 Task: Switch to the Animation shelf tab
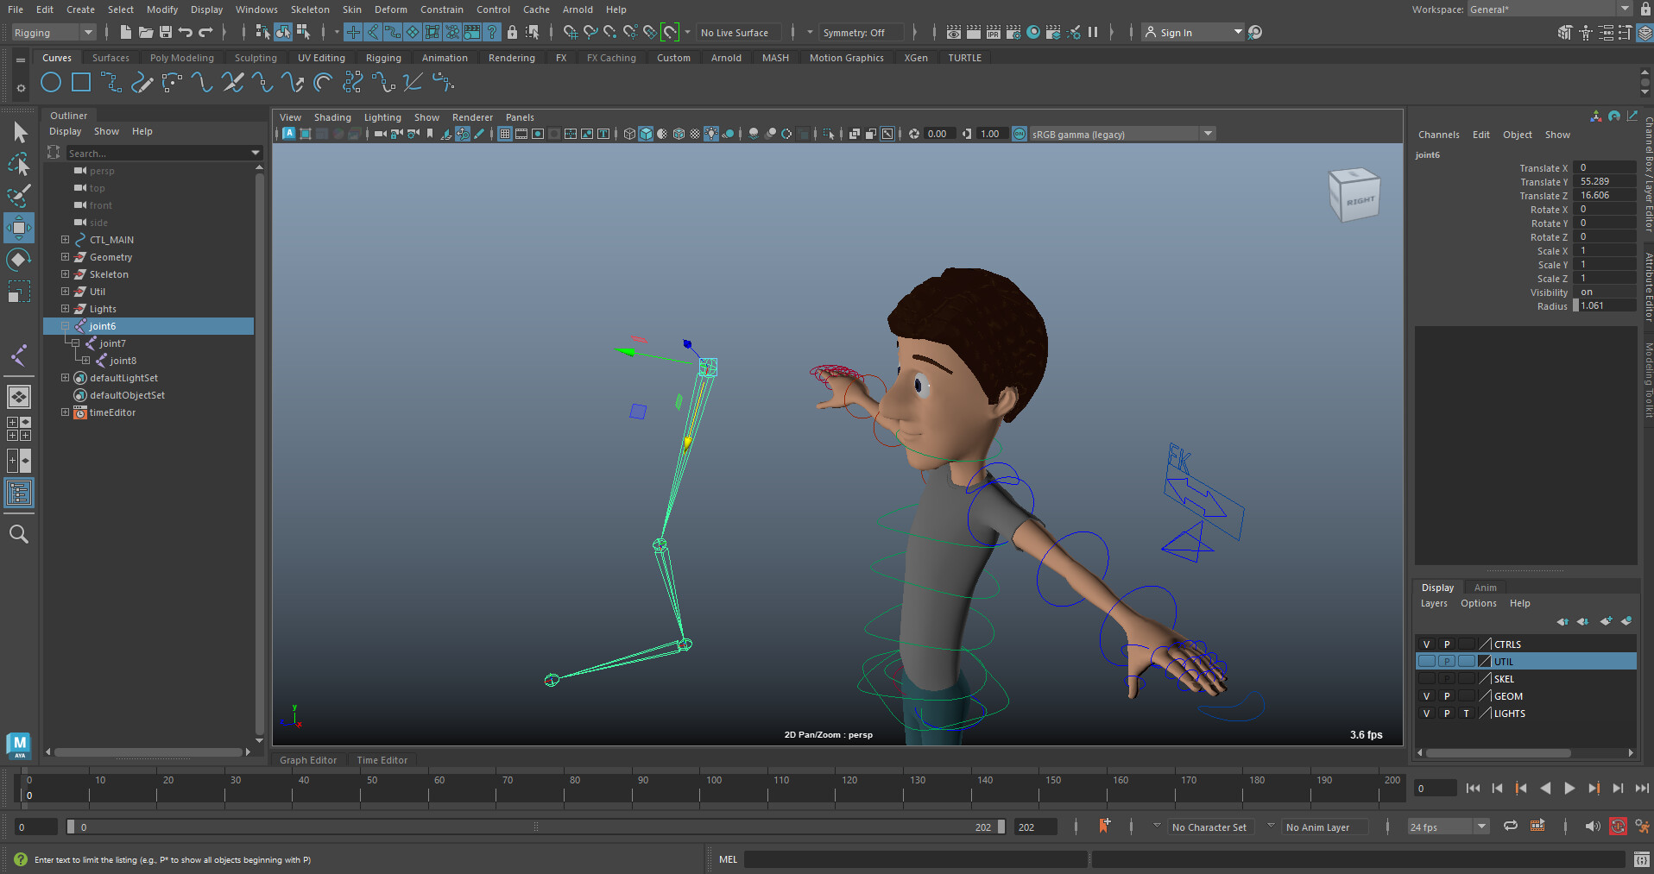[445, 57]
